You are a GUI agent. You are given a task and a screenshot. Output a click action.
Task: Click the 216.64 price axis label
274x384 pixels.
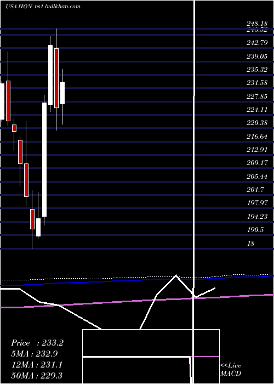pyautogui.click(x=257, y=137)
